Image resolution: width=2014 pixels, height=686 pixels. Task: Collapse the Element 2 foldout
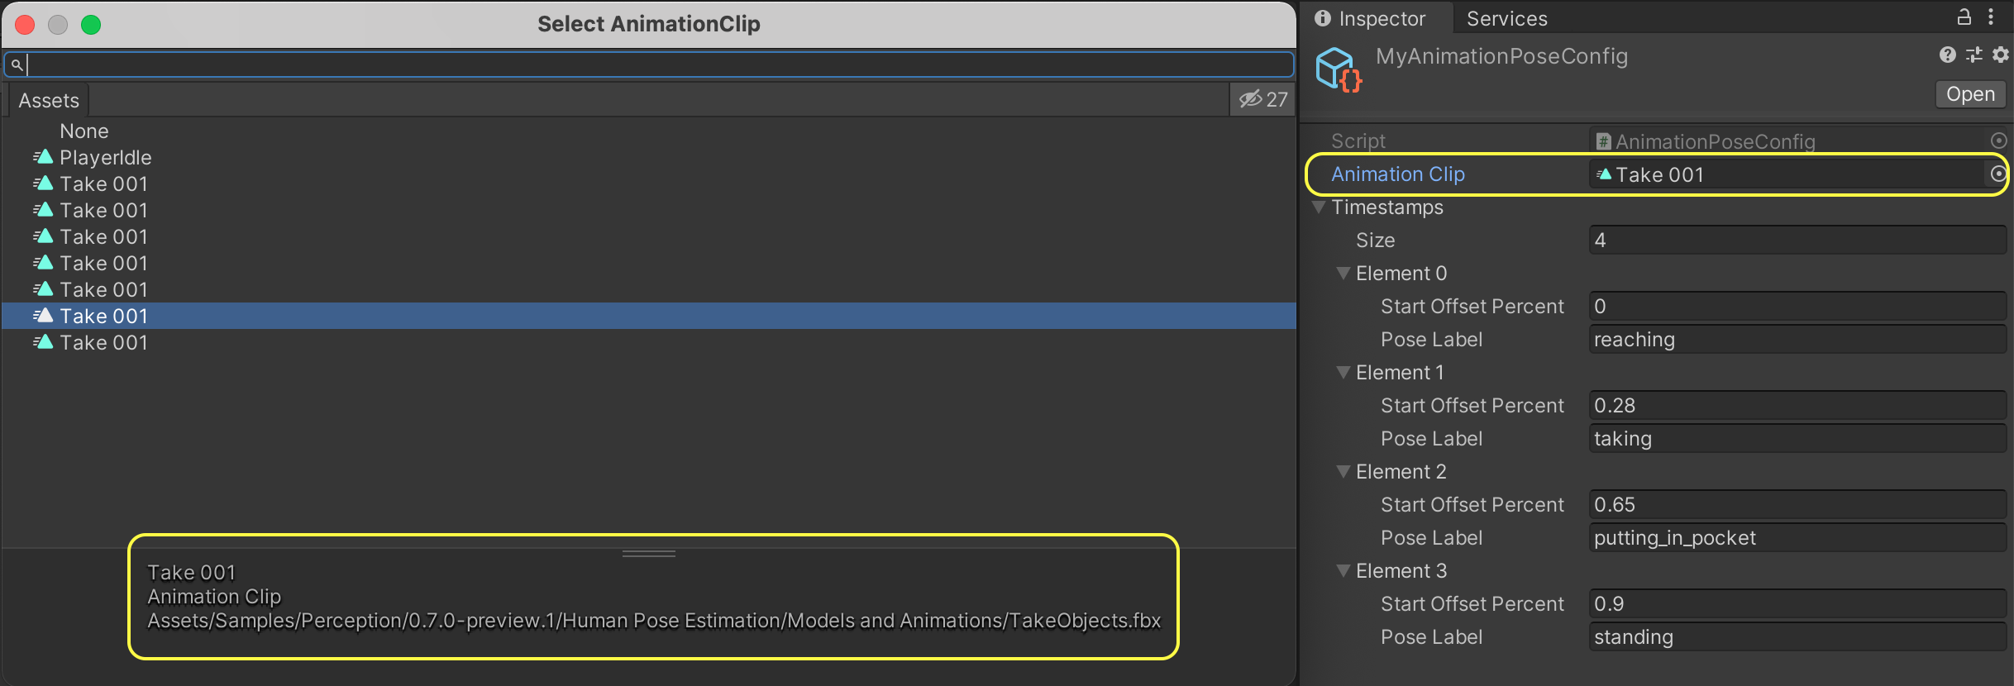click(1343, 471)
